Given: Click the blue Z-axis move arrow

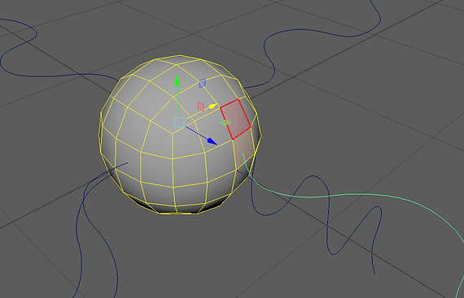Looking at the screenshot, I should [212, 141].
